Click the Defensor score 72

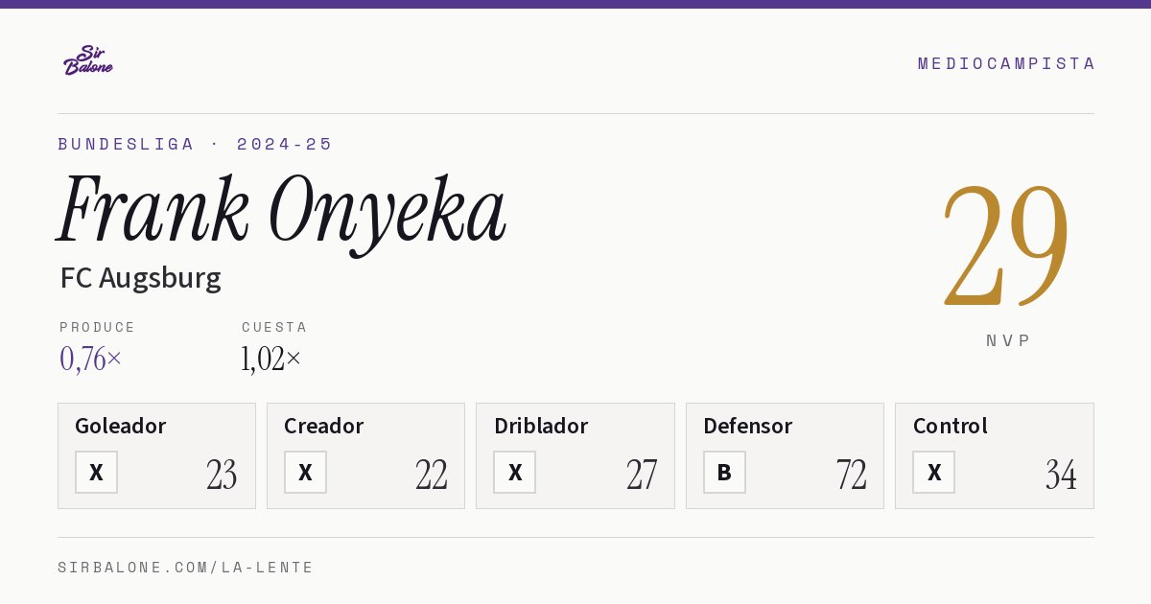(x=852, y=475)
